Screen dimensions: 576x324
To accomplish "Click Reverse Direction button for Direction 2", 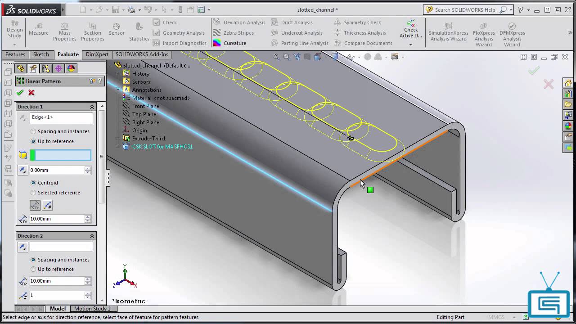I will coord(23,247).
